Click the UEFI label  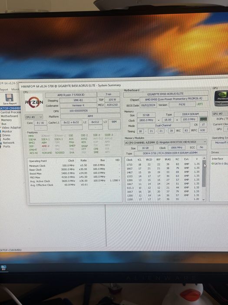coord(200,104)
